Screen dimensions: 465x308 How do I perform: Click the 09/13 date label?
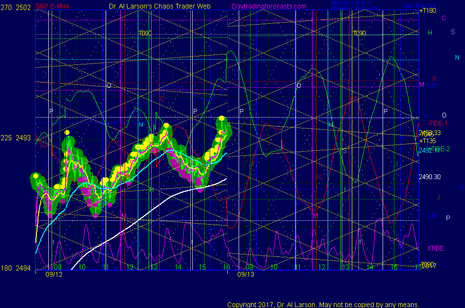point(246,274)
